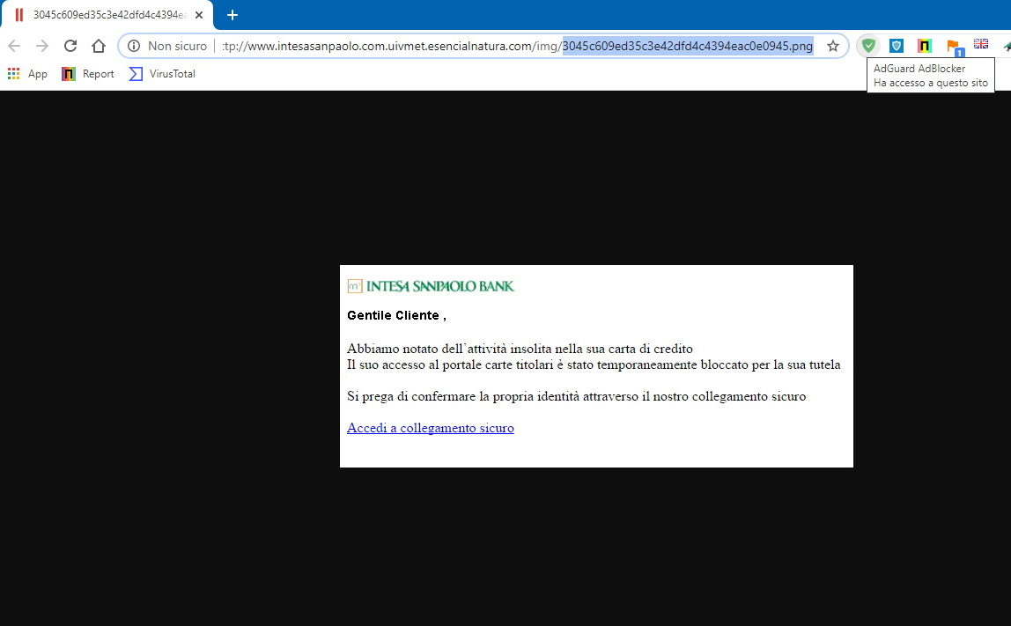1011x626 pixels.
Task: Click text 'Il suo accesso al portale carte titolari'
Action: coord(450,365)
